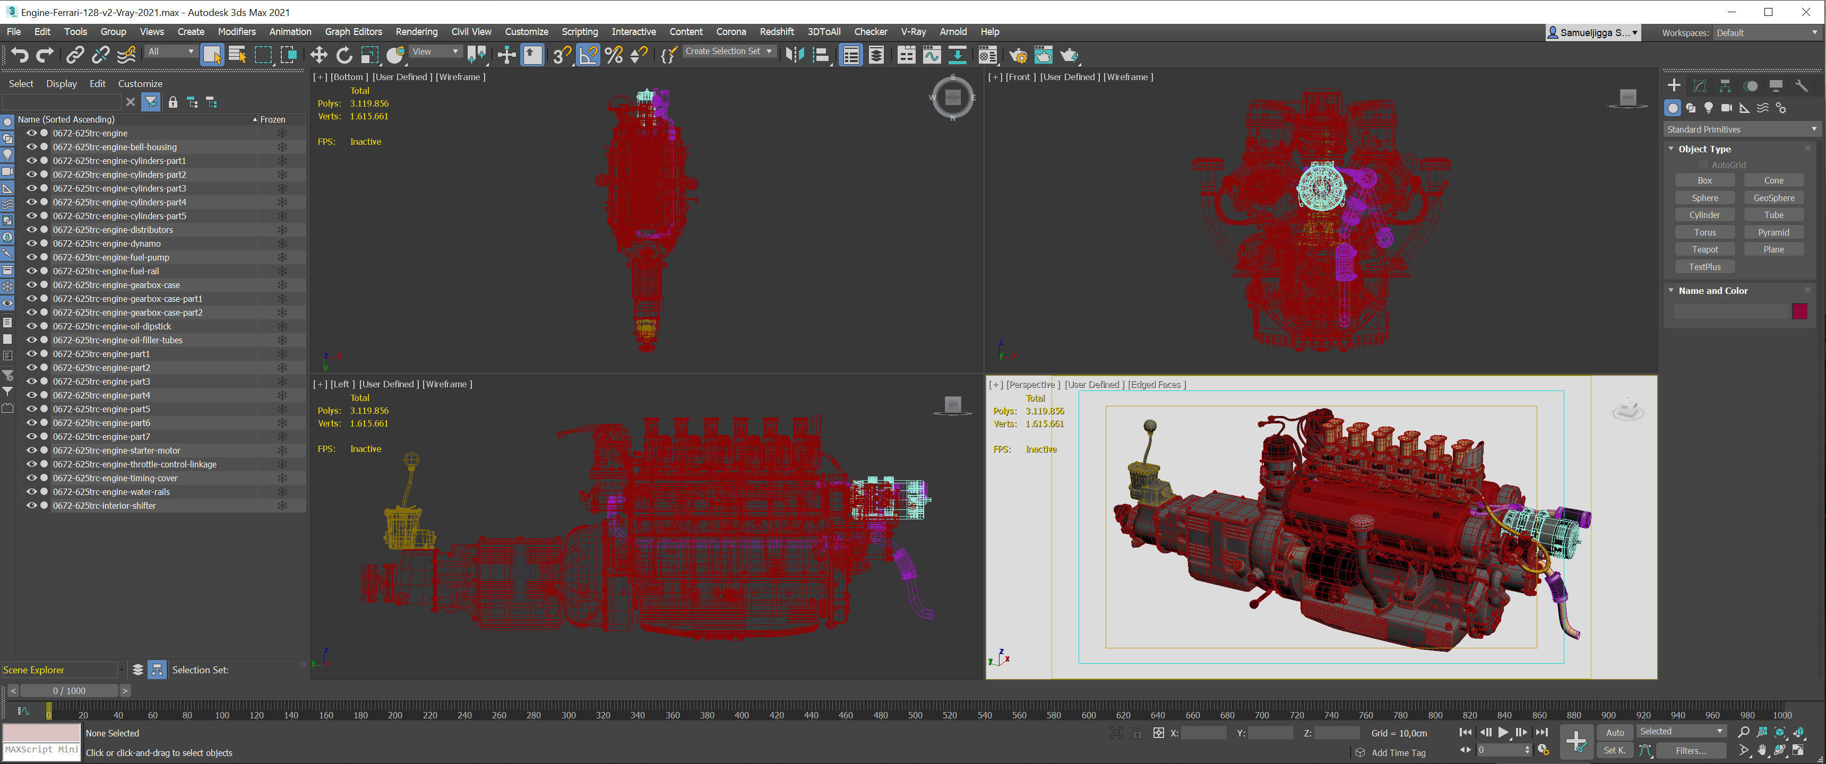1826x764 pixels.
Task: Select the Move transform tool
Action: coord(318,55)
